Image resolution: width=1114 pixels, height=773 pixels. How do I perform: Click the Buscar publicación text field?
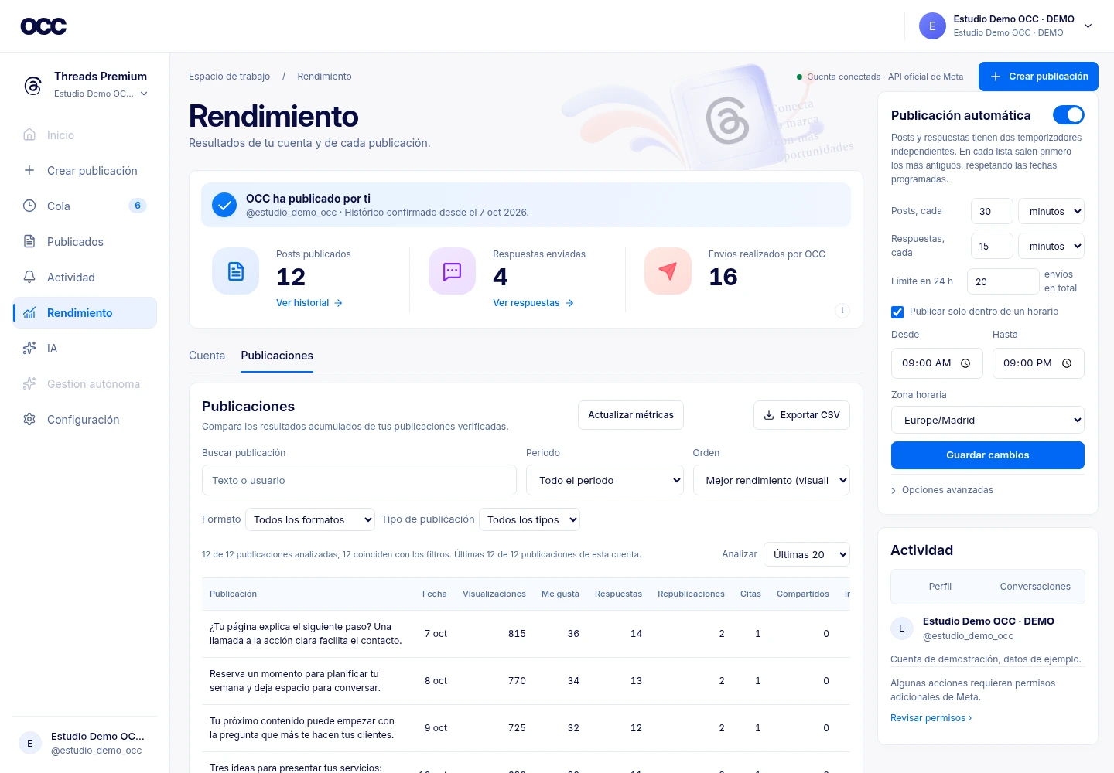coord(359,480)
